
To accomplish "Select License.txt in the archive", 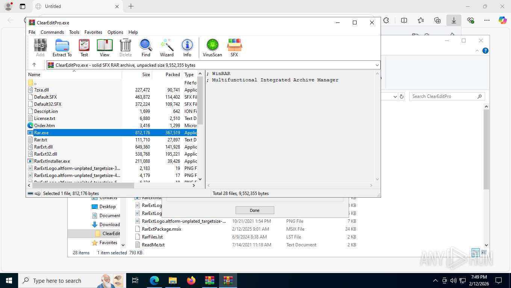I will [x=112, y=118].
